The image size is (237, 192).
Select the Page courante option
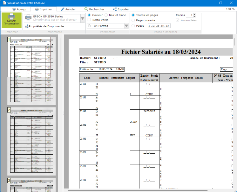click(133, 20)
